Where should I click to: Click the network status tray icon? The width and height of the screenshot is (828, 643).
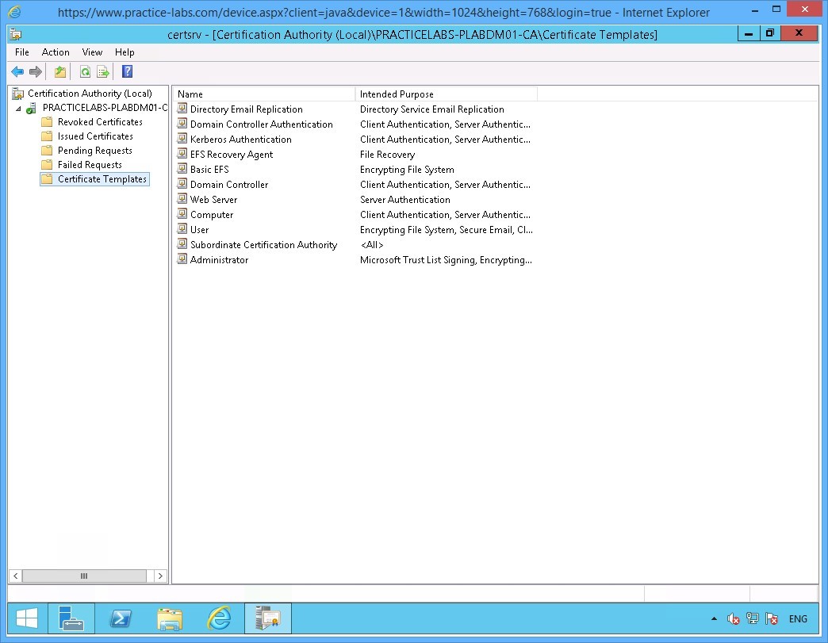tap(752, 618)
